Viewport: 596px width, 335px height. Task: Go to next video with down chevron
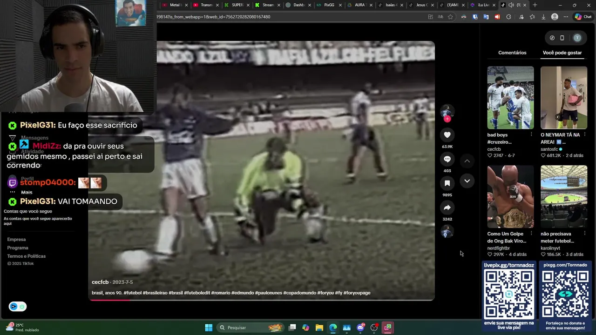click(x=467, y=181)
